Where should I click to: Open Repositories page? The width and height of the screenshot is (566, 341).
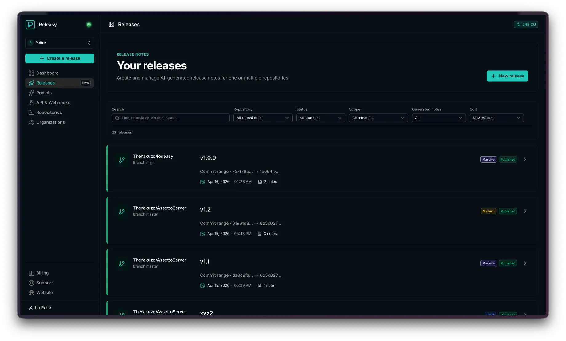tap(59, 113)
